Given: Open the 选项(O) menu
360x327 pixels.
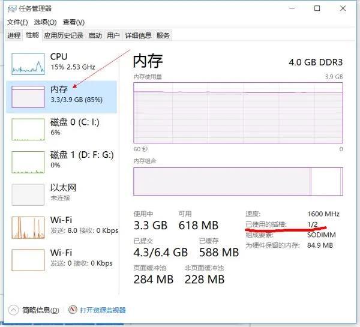Looking at the screenshot, I should coord(45,22).
